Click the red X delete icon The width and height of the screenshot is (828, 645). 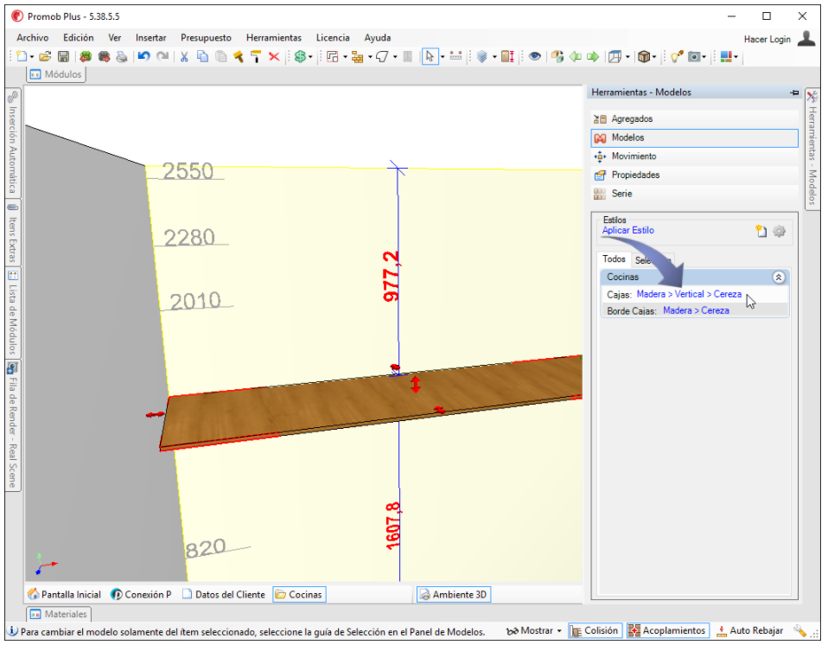coord(274,56)
